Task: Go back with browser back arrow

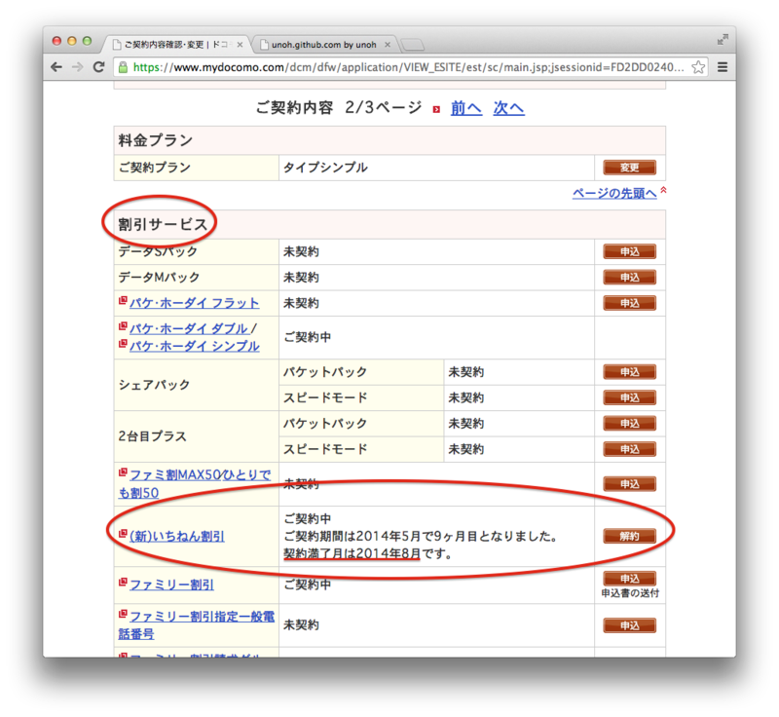Action: click(x=56, y=67)
